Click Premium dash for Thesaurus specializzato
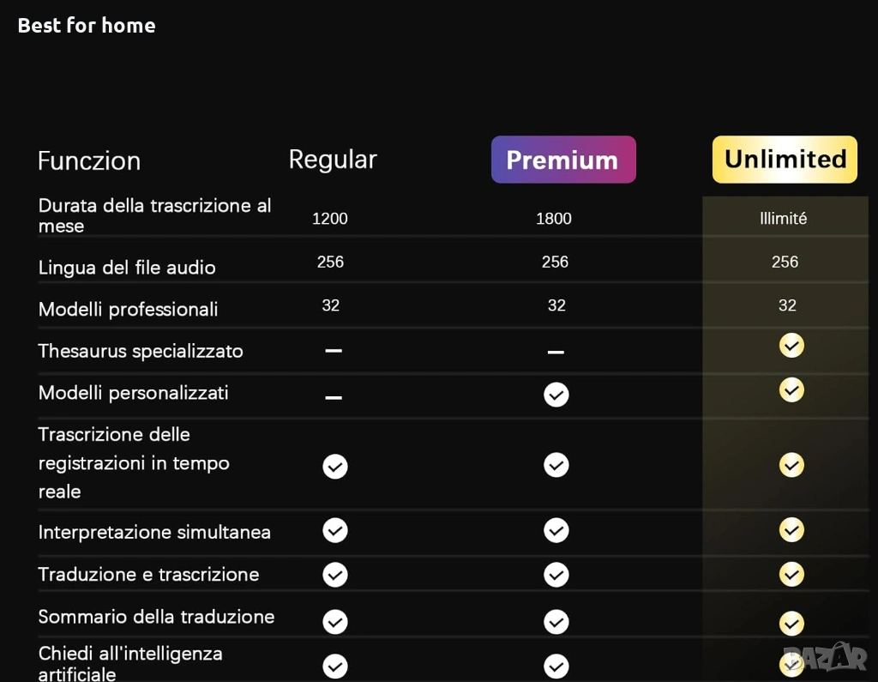The width and height of the screenshot is (878, 682). tap(556, 352)
